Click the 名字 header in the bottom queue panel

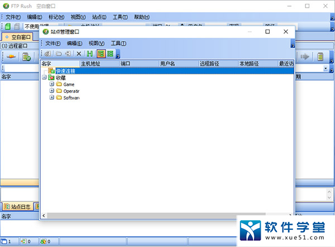coord(20,216)
